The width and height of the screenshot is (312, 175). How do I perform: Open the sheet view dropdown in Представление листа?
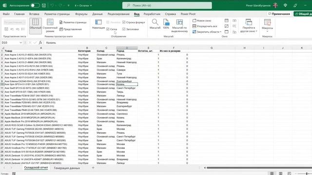pyautogui.click(x=15, y=22)
